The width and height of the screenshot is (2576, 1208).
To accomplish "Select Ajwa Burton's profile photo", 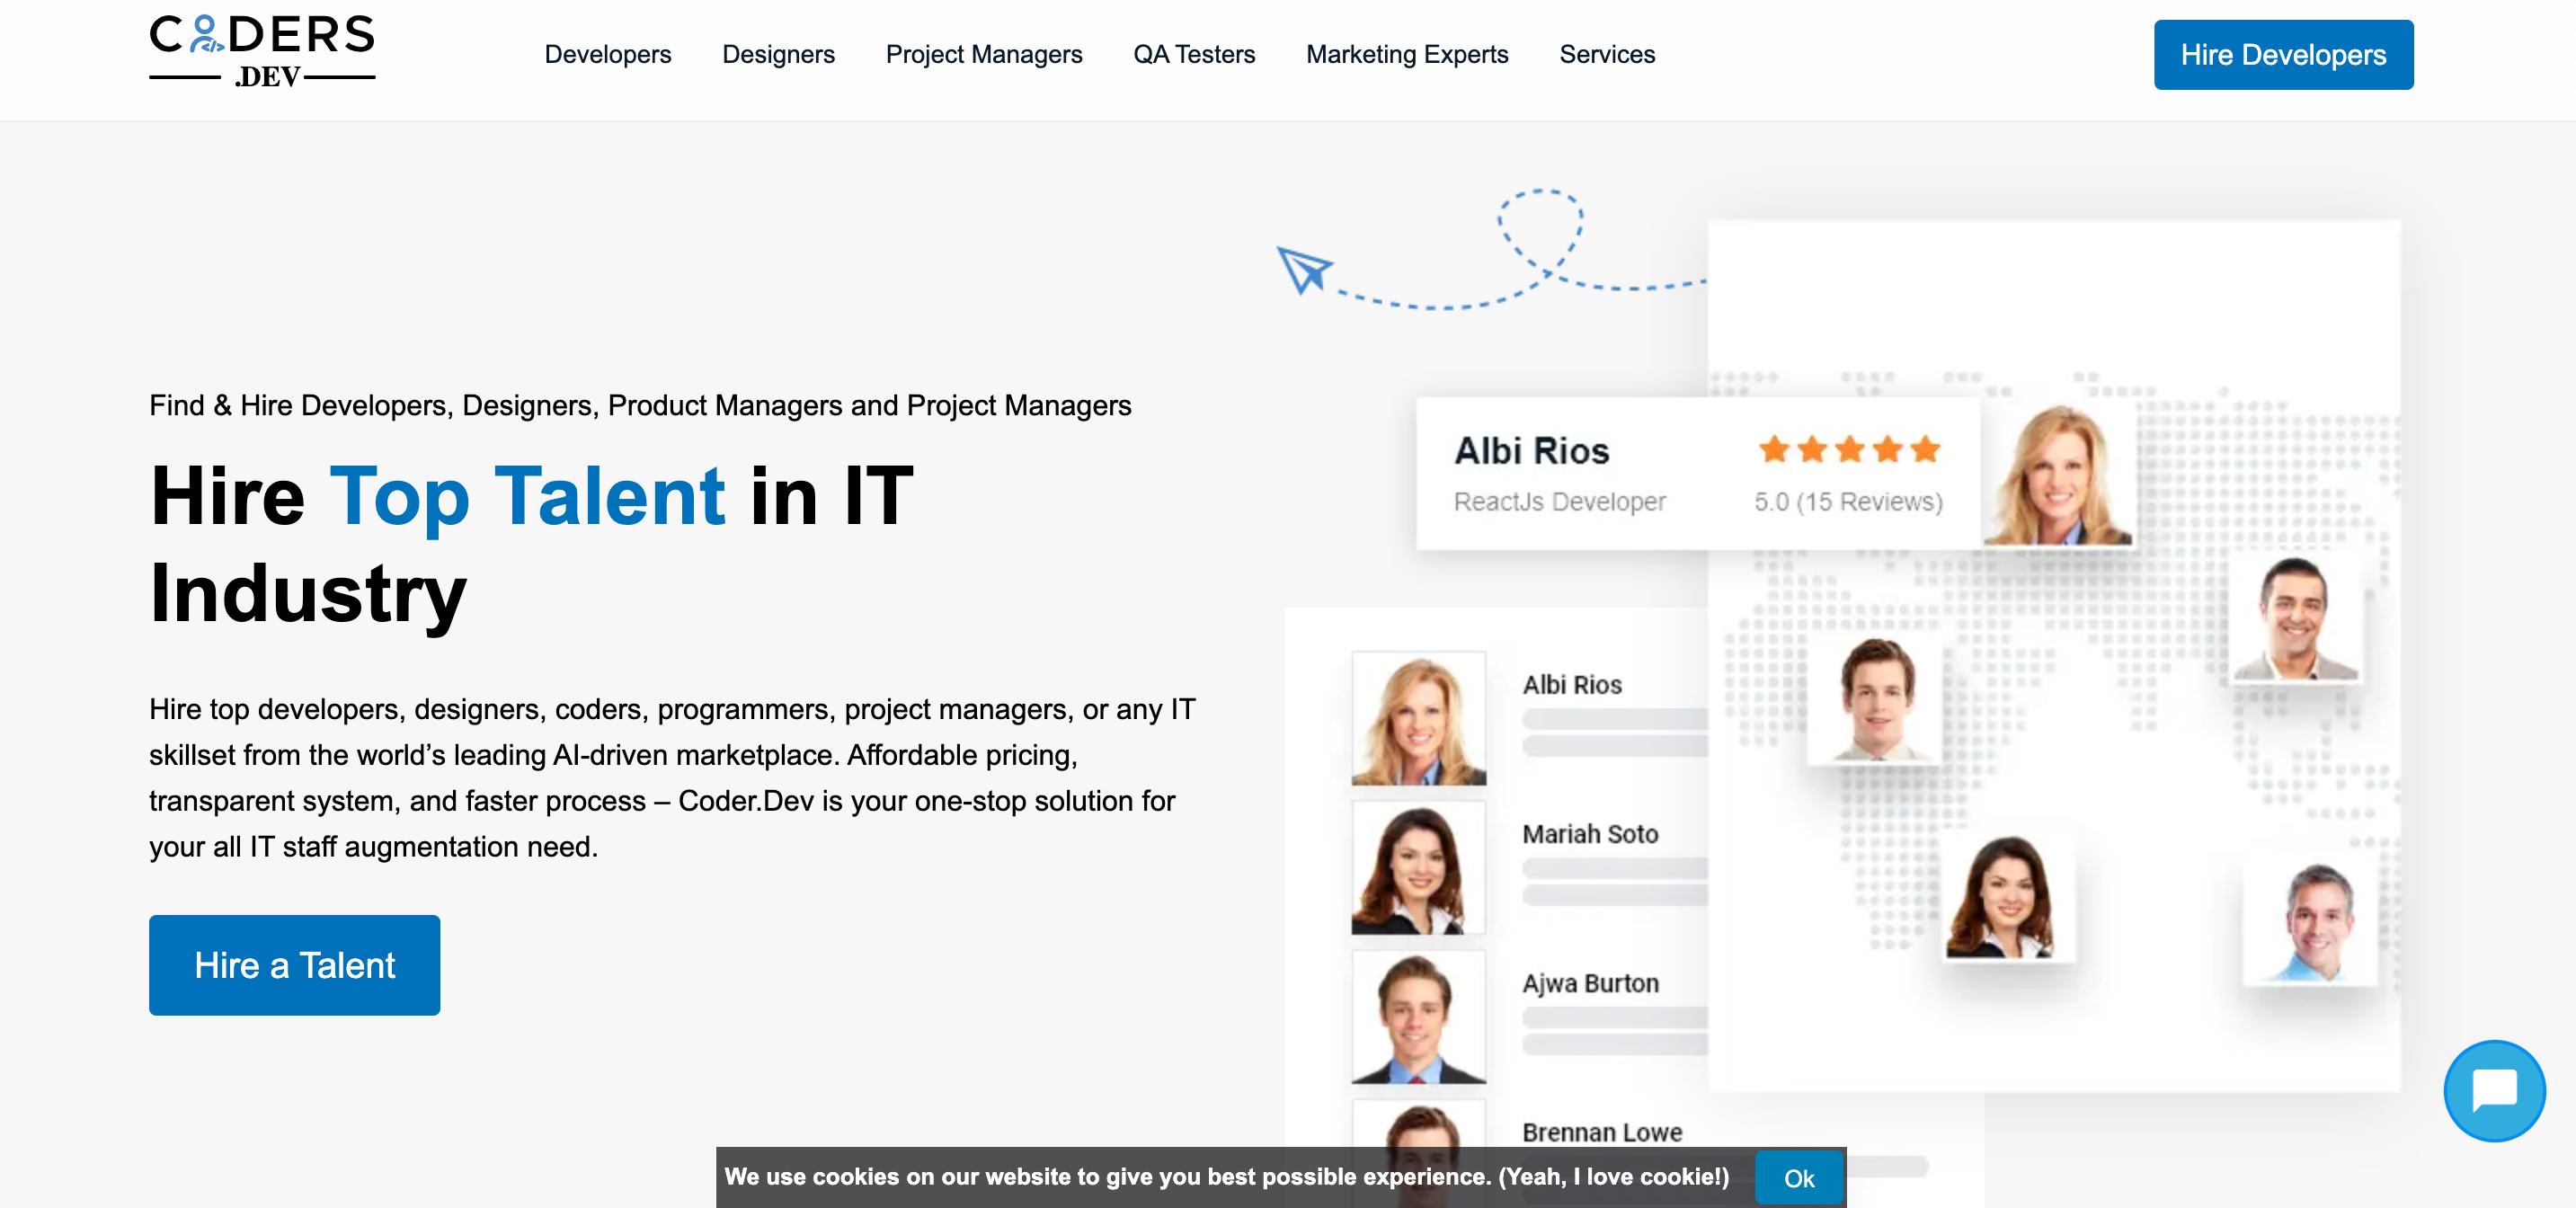I will [x=1417, y=1017].
